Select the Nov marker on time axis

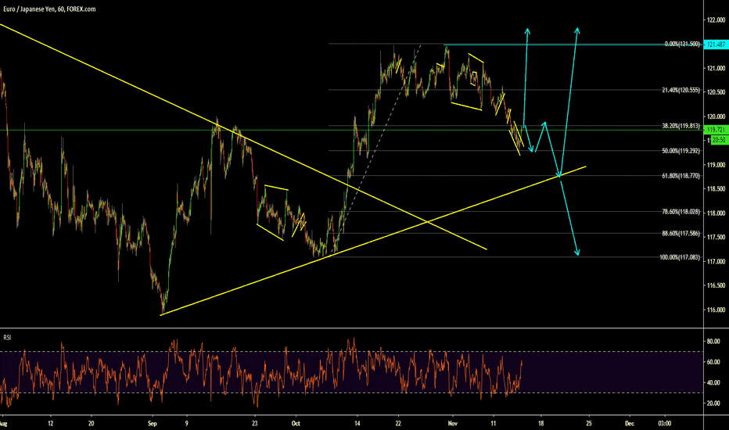[x=453, y=424]
